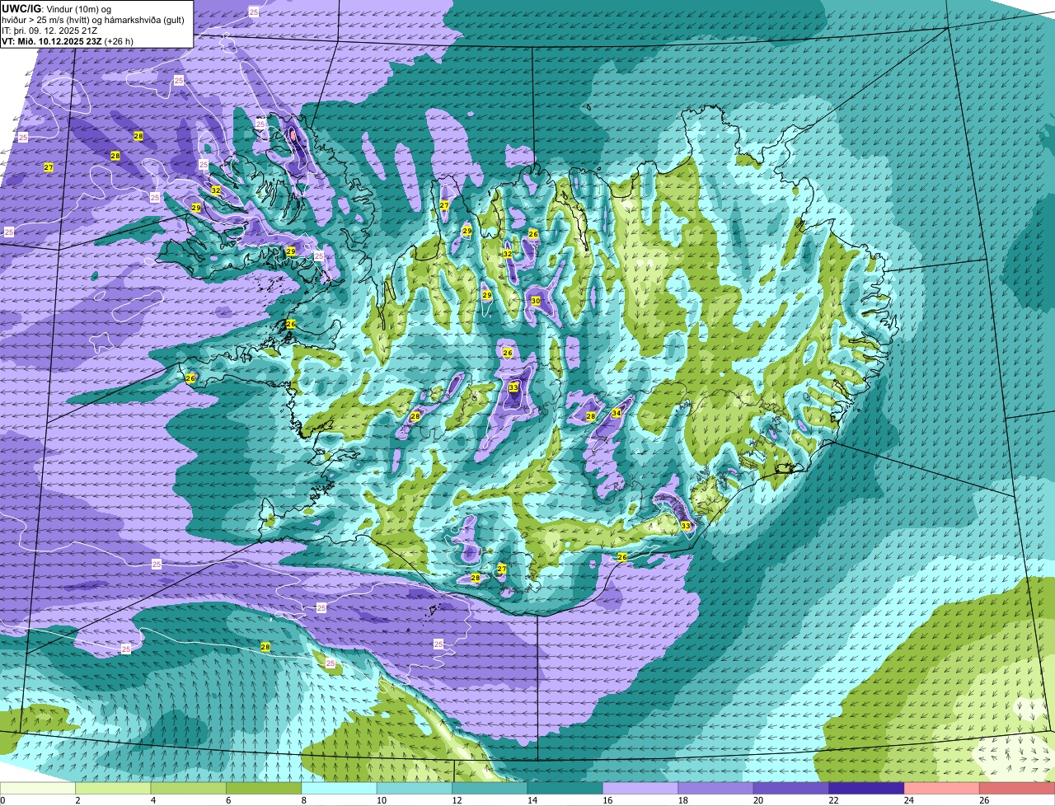The image size is (1055, 806).
Task: Click the yellow peak gust label 30
Action: click(536, 301)
